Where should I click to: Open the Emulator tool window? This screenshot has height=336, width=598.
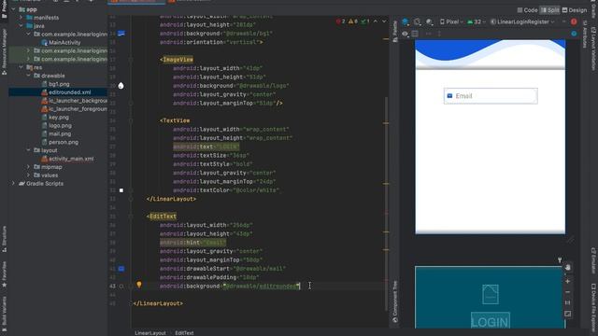point(594,260)
